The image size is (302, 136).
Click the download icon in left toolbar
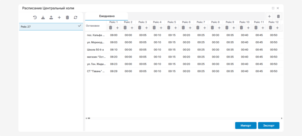[43, 17]
